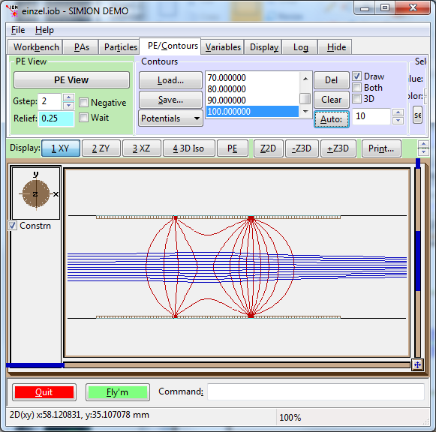Click the green Fly'm button
The width and height of the screenshot is (436, 432).
click(118, 392)
